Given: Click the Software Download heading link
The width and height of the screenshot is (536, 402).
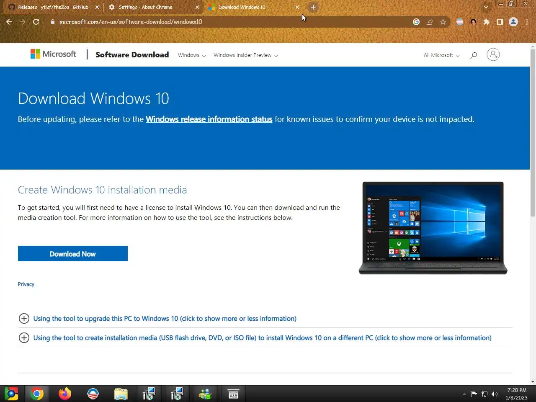Looking at the screenshot, I should click(x=132, y=54).
